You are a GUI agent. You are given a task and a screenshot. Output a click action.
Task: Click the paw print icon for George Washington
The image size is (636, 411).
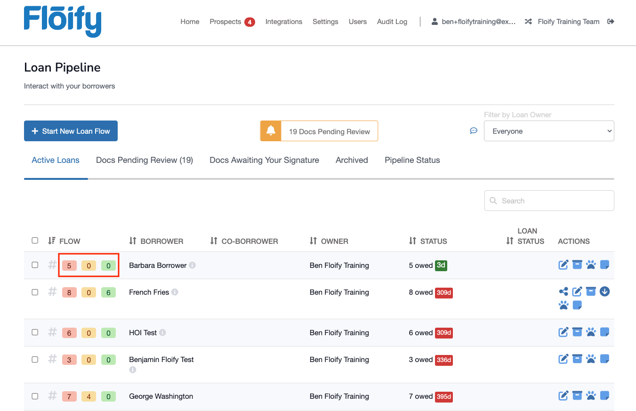click(x=591, y=396)
